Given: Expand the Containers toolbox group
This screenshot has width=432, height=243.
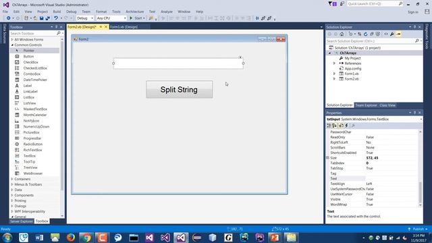Looking at the screenshot, I should [12, 179].
